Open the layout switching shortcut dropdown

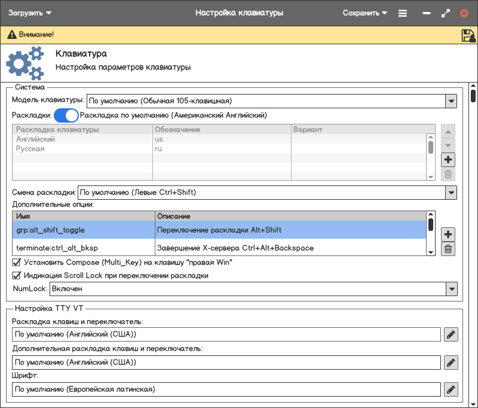[x=451, y=193]
